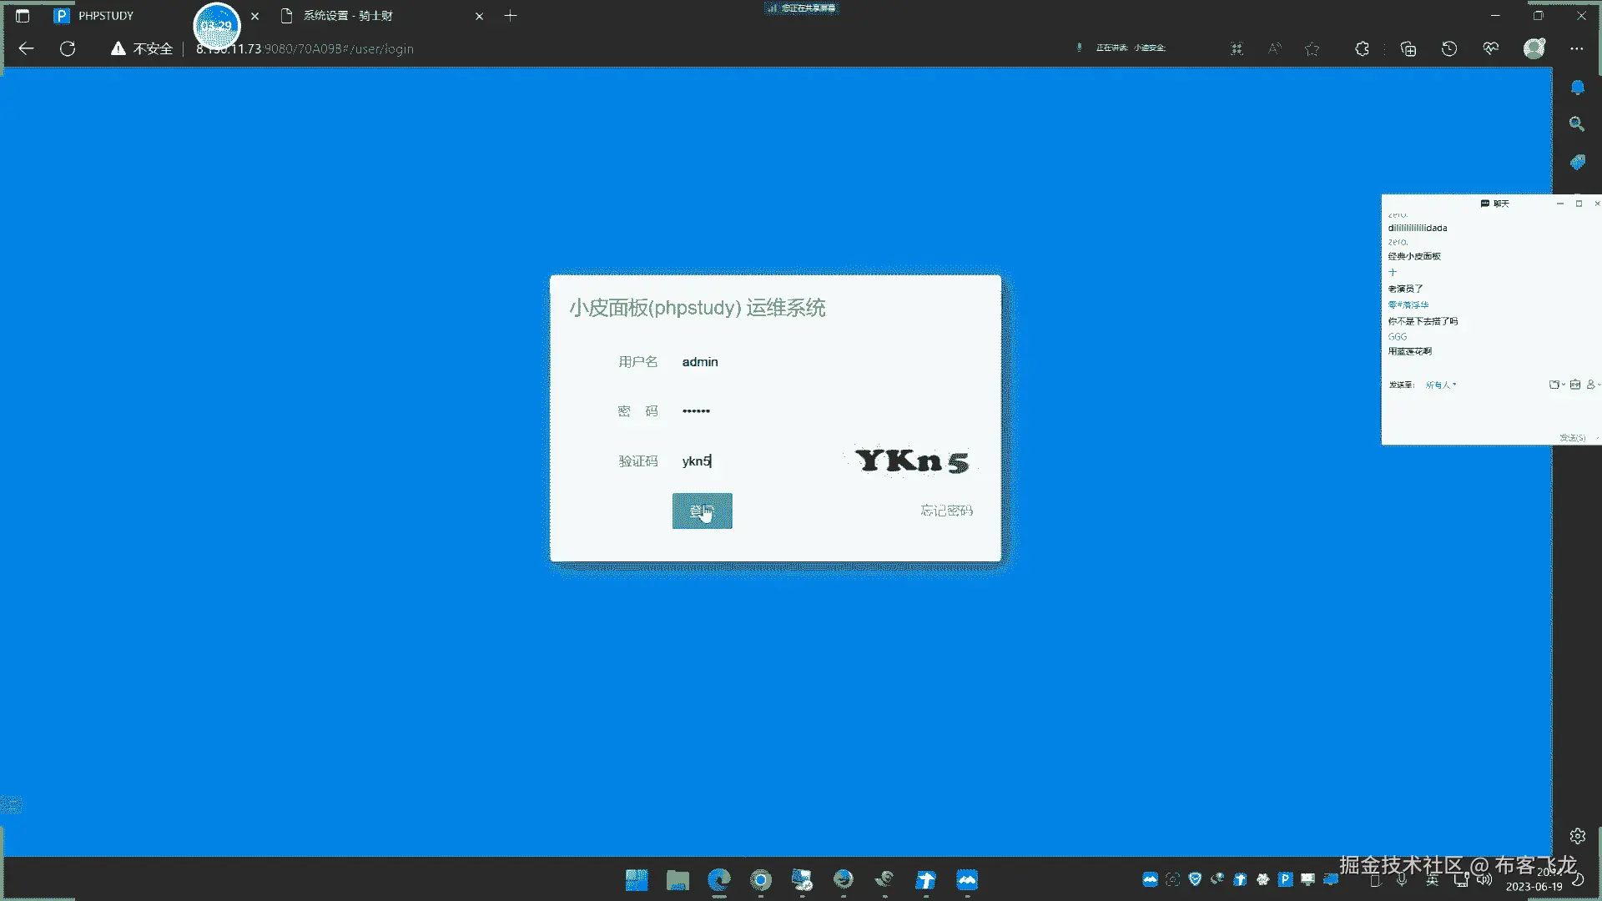Open the Collections icon in toolbar
Screen dimensions: 1602x901
[1408, 49]
